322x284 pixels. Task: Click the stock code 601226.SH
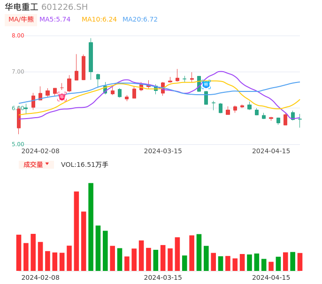(x=64, y=7)
